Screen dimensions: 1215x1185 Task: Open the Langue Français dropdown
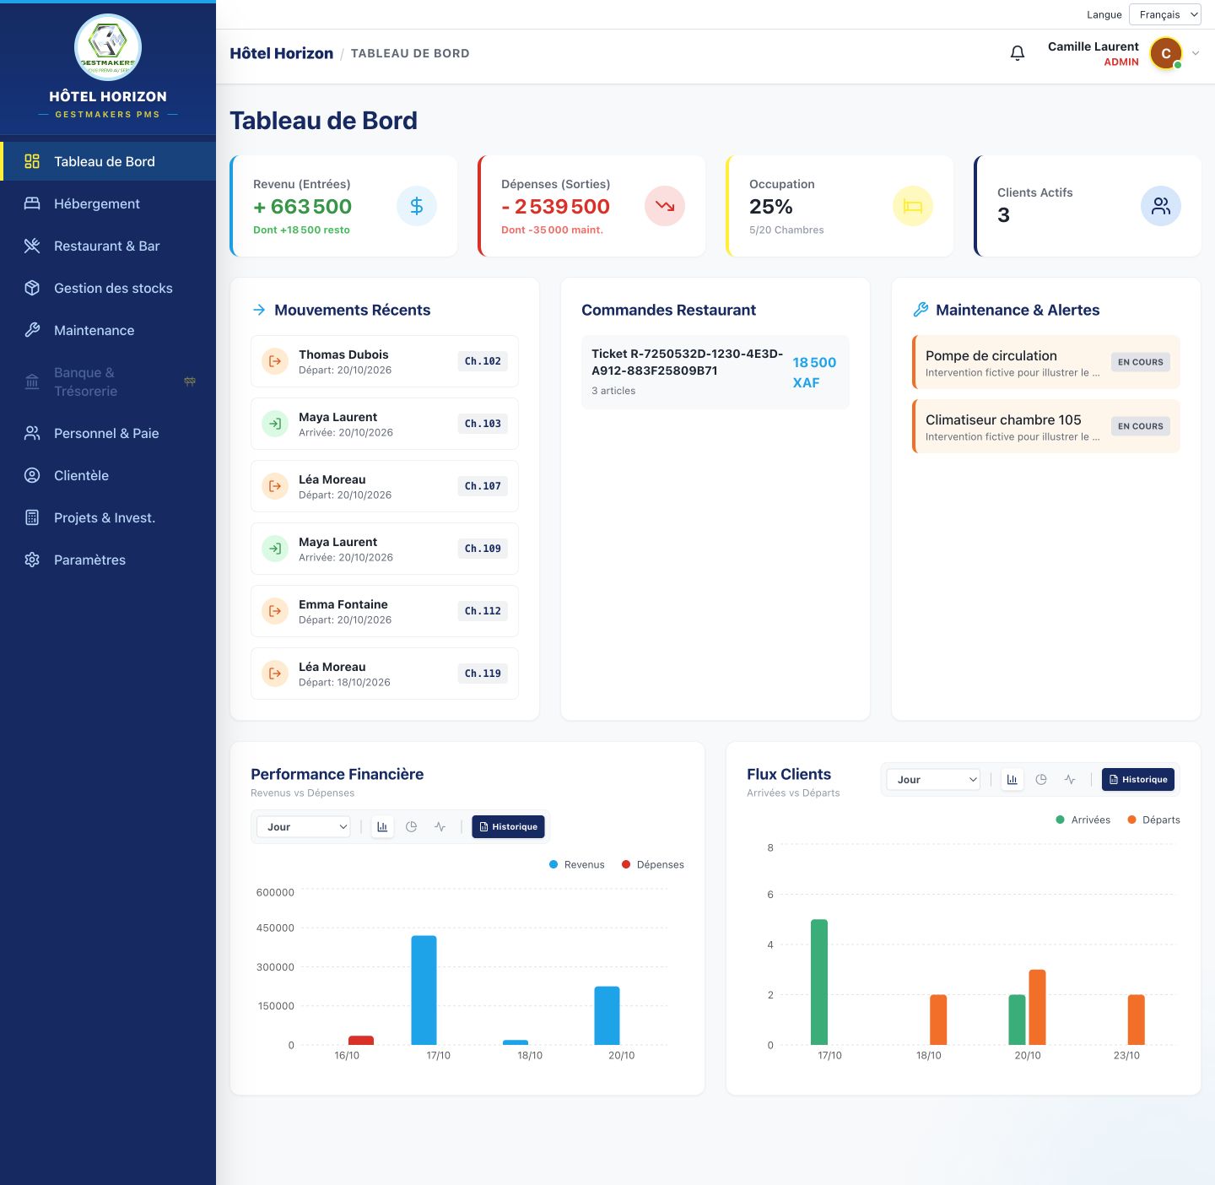1165,14
